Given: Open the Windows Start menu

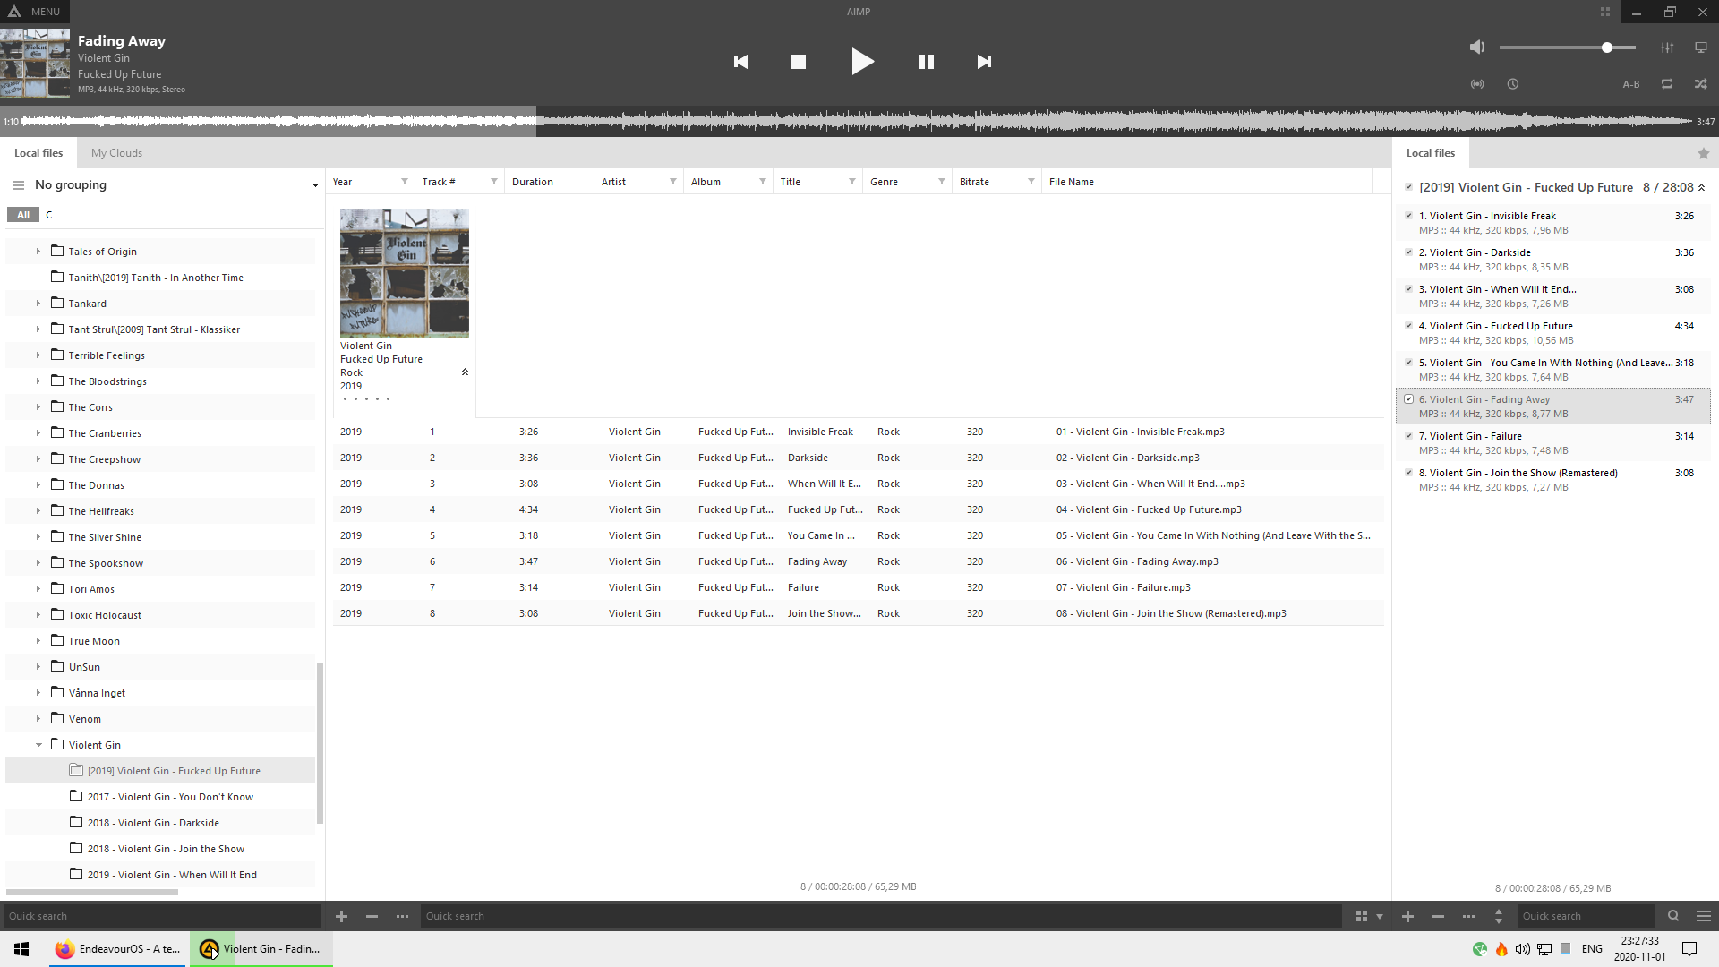Looking at the screenshot, I should (21, 949).
